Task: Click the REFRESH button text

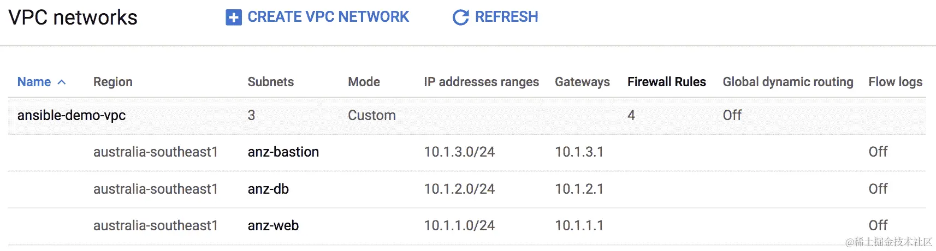Action: 506,17
